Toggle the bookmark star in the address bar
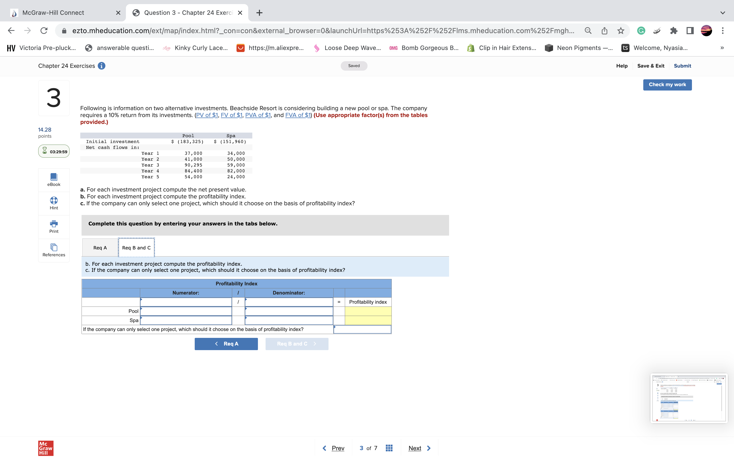The height and width of the screenshot is (459, 734). click(620, 30)
